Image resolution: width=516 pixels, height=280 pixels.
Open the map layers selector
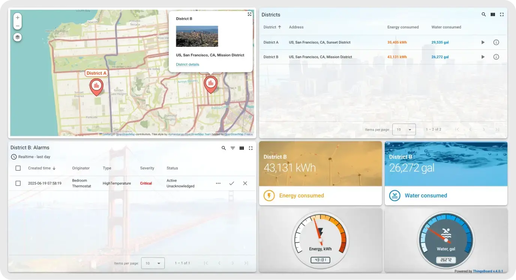click(x=18, y=37)
